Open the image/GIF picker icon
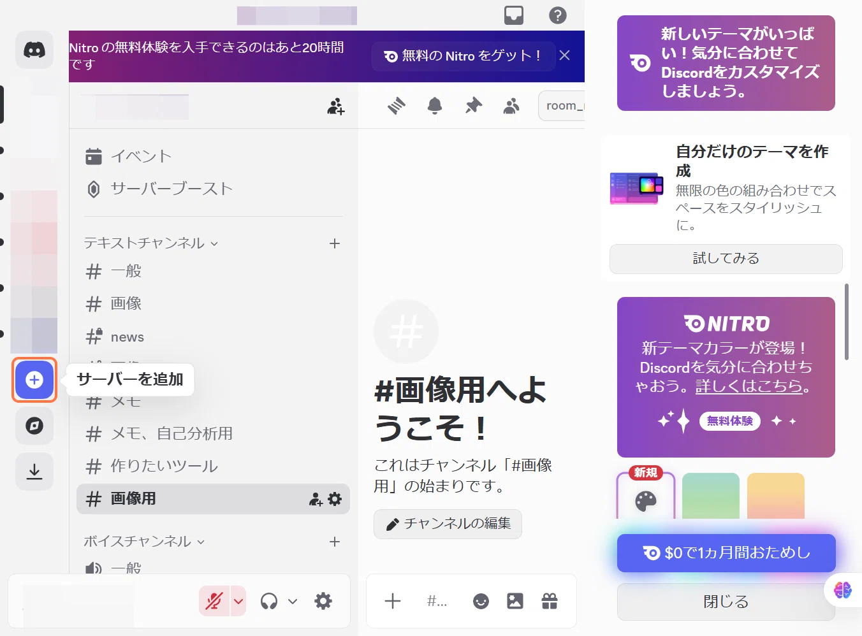The width and height of the screenshot is (862, 636). pos(515,601)
